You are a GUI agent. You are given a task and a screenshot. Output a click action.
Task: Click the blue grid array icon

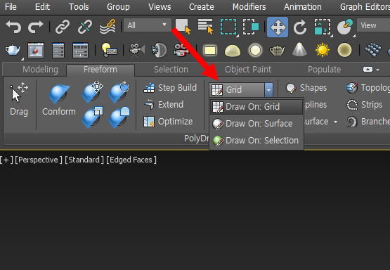tap(373, 50)
